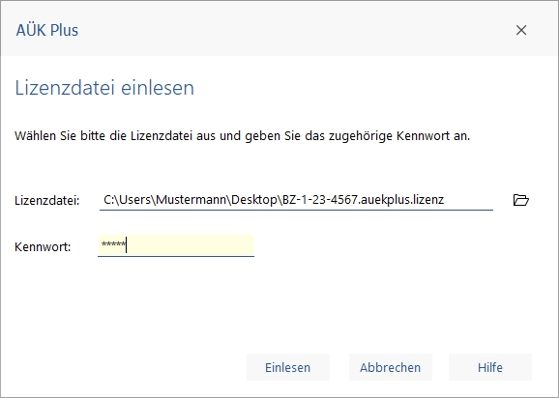Click "BZ-1-23-4567" in the file name
This screenshot has width=559, height=398.
click(x=320, y=200)
